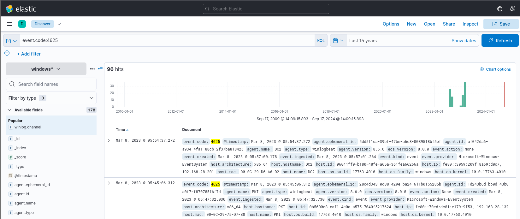This screenshot has height=219, width=520.
Task: Click the _type field
Action: (19, 167)
